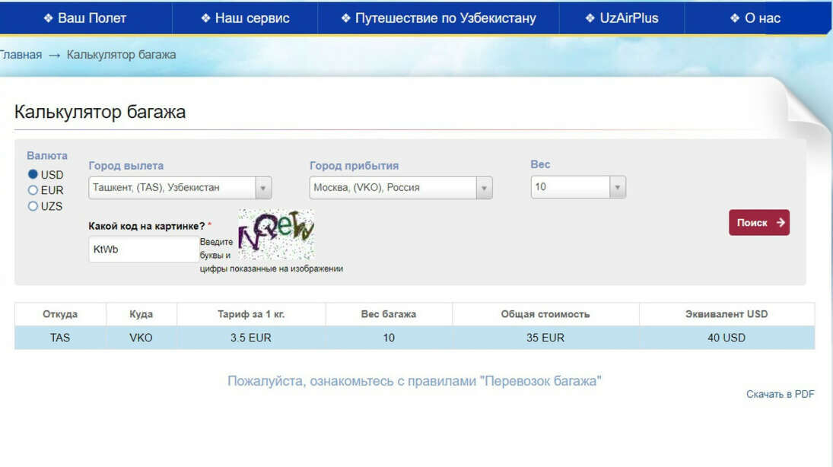
Task: Click the Москва (VKO) arrival field
Action: pos(392,188)
